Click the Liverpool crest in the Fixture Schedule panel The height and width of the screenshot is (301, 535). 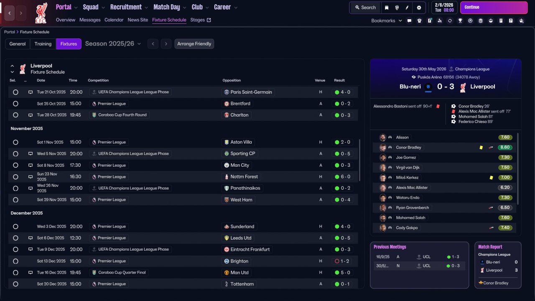click(23, 69)
